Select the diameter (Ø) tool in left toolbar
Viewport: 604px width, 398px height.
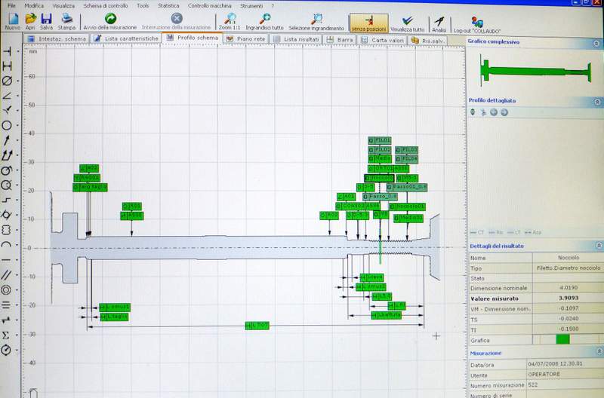tap(7, 81)
